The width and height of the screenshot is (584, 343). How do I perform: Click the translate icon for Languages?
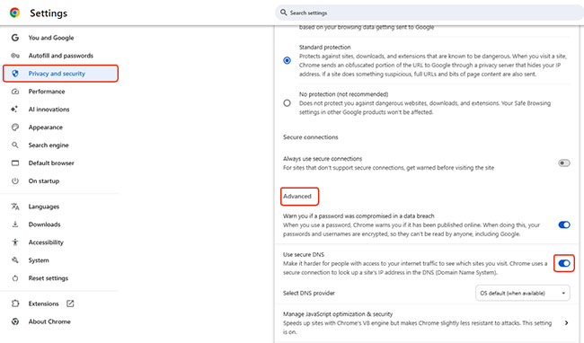point(15,207)
